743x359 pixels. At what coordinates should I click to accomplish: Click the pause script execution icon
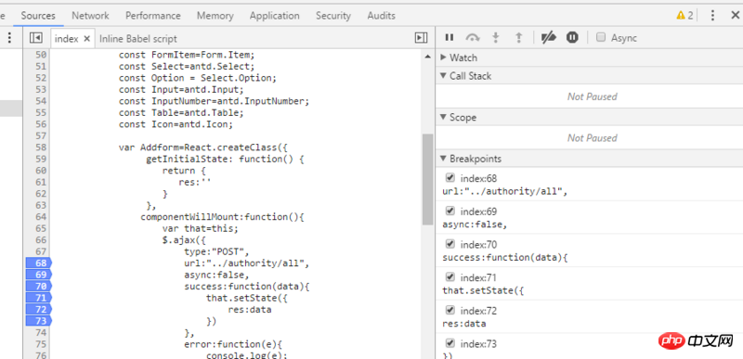450,38
